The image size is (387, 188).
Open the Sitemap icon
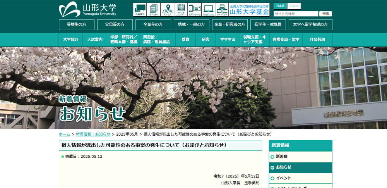(222, 10)
